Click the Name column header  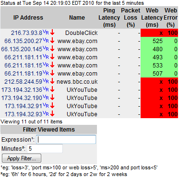(77, 18)
